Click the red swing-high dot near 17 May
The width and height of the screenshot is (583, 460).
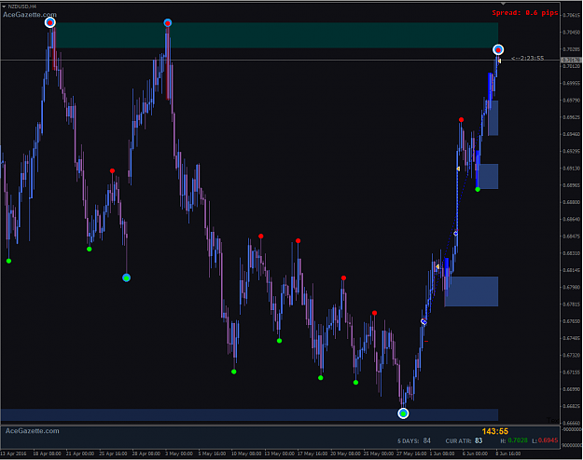[298, 241]
